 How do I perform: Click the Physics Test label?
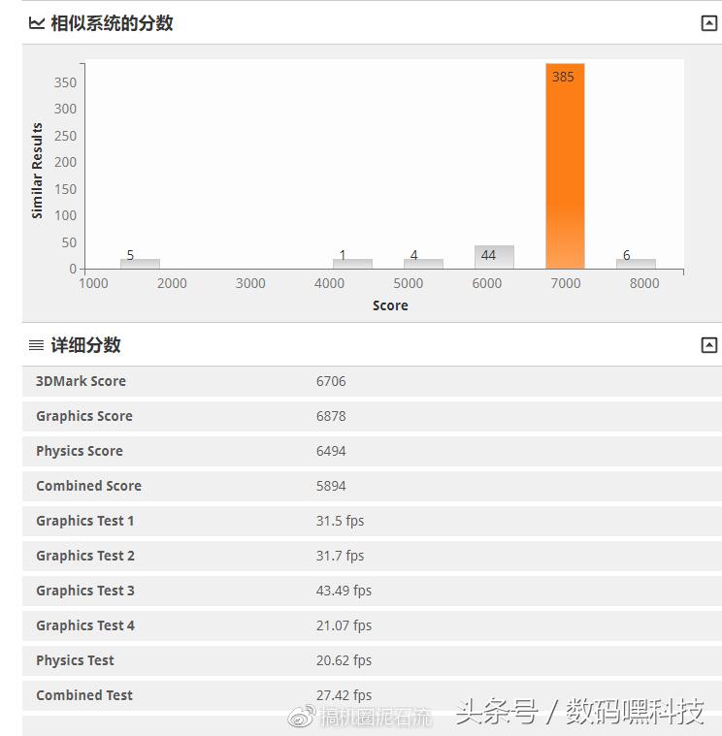click(75, 660)
